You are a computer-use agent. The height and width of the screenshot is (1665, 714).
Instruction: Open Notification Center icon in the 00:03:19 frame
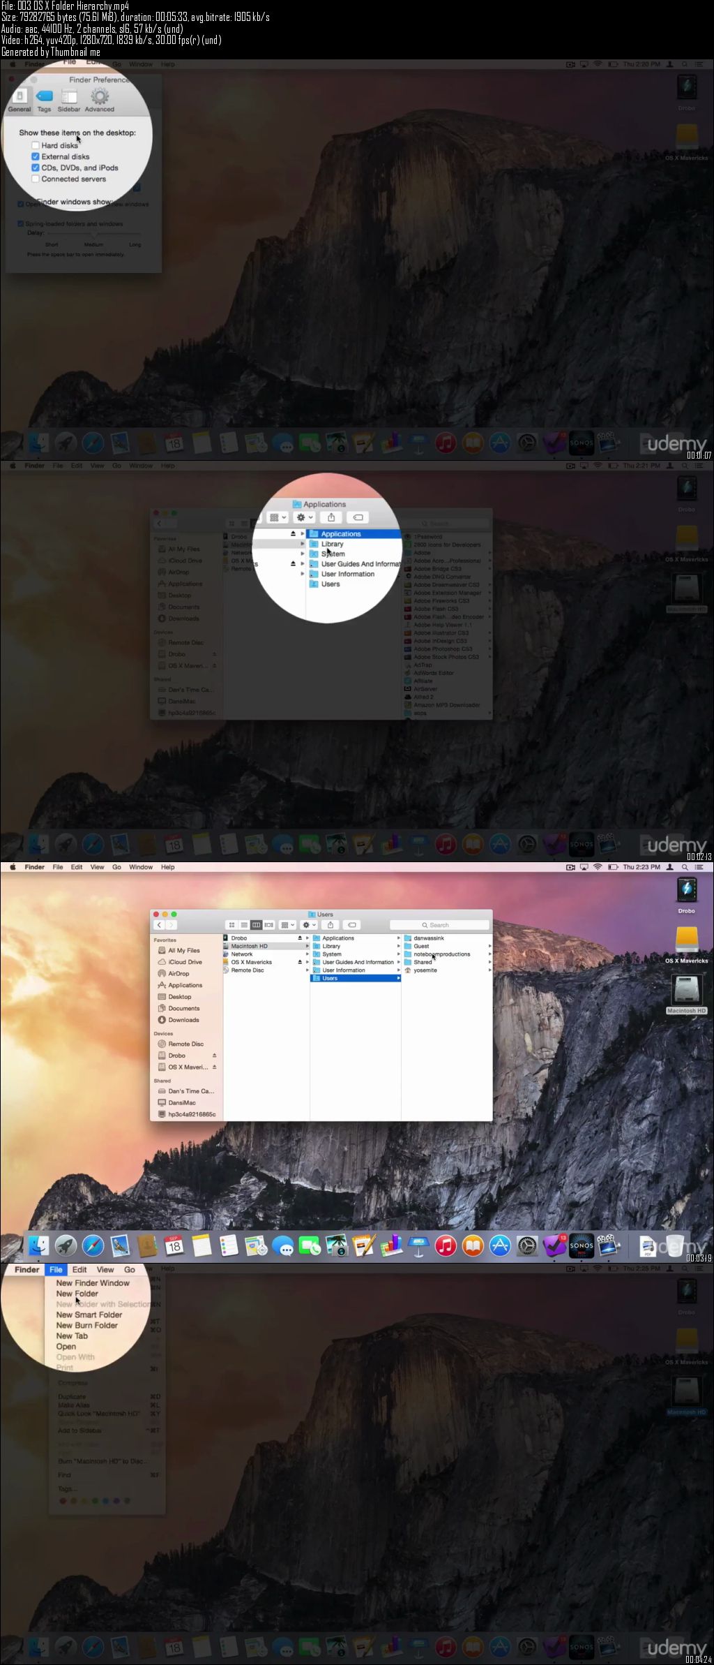tap(699, 867)
